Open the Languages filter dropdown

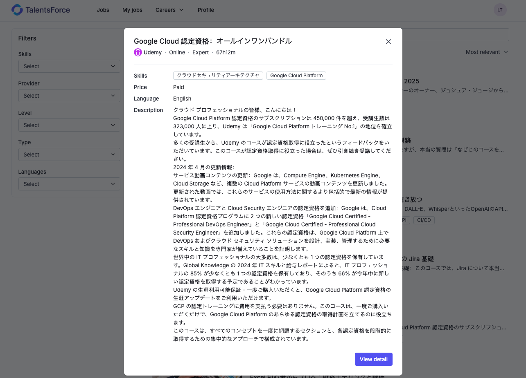69,184
